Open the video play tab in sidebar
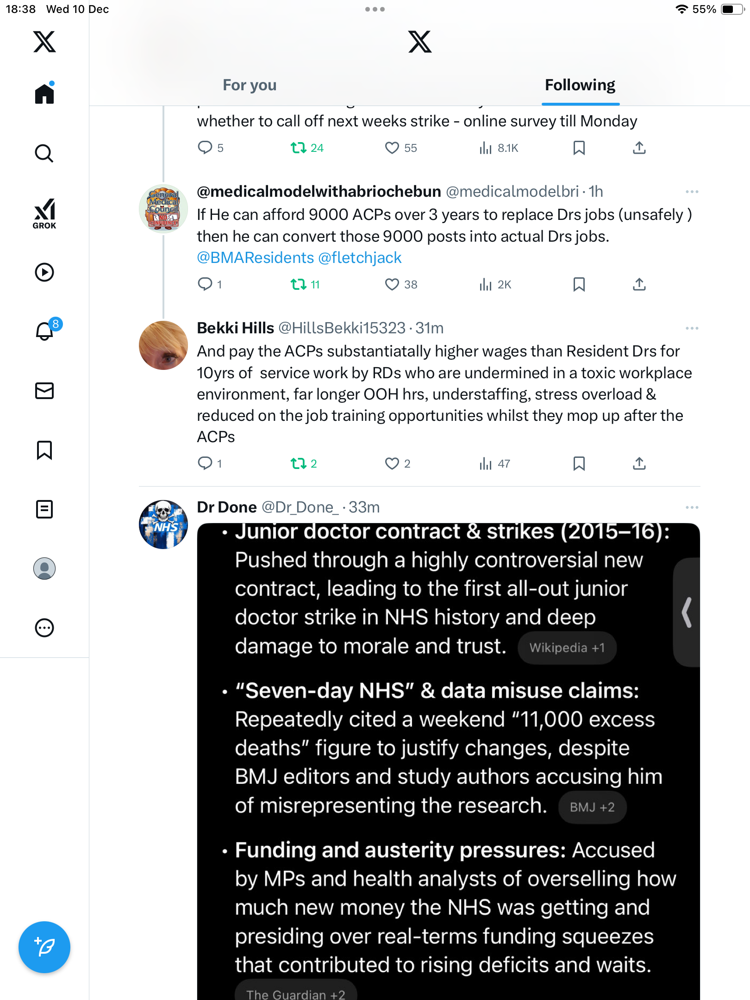The image size is (750, 1000). click(44, 272)
